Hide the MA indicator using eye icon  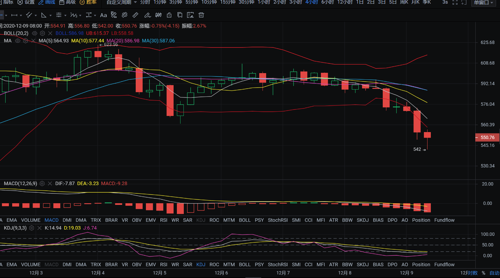[x=18, y=41]
